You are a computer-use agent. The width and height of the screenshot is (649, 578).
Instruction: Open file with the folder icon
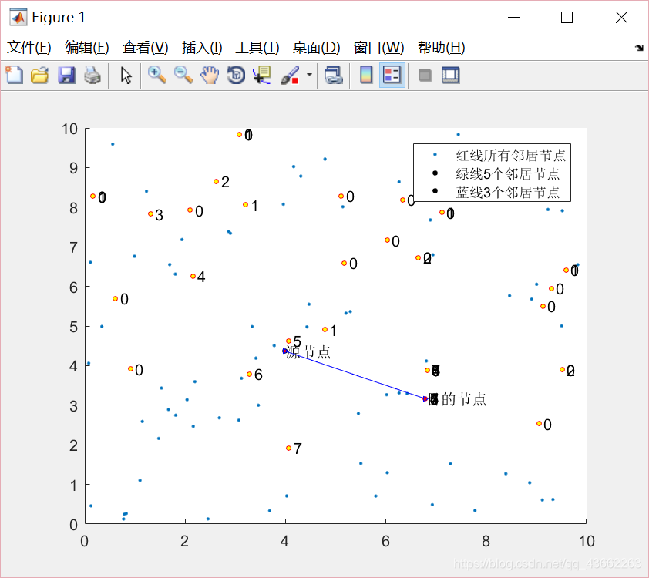click(40, 76)
